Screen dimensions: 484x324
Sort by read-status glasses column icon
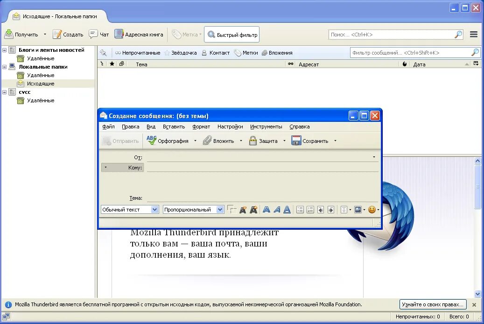point(290,64)
